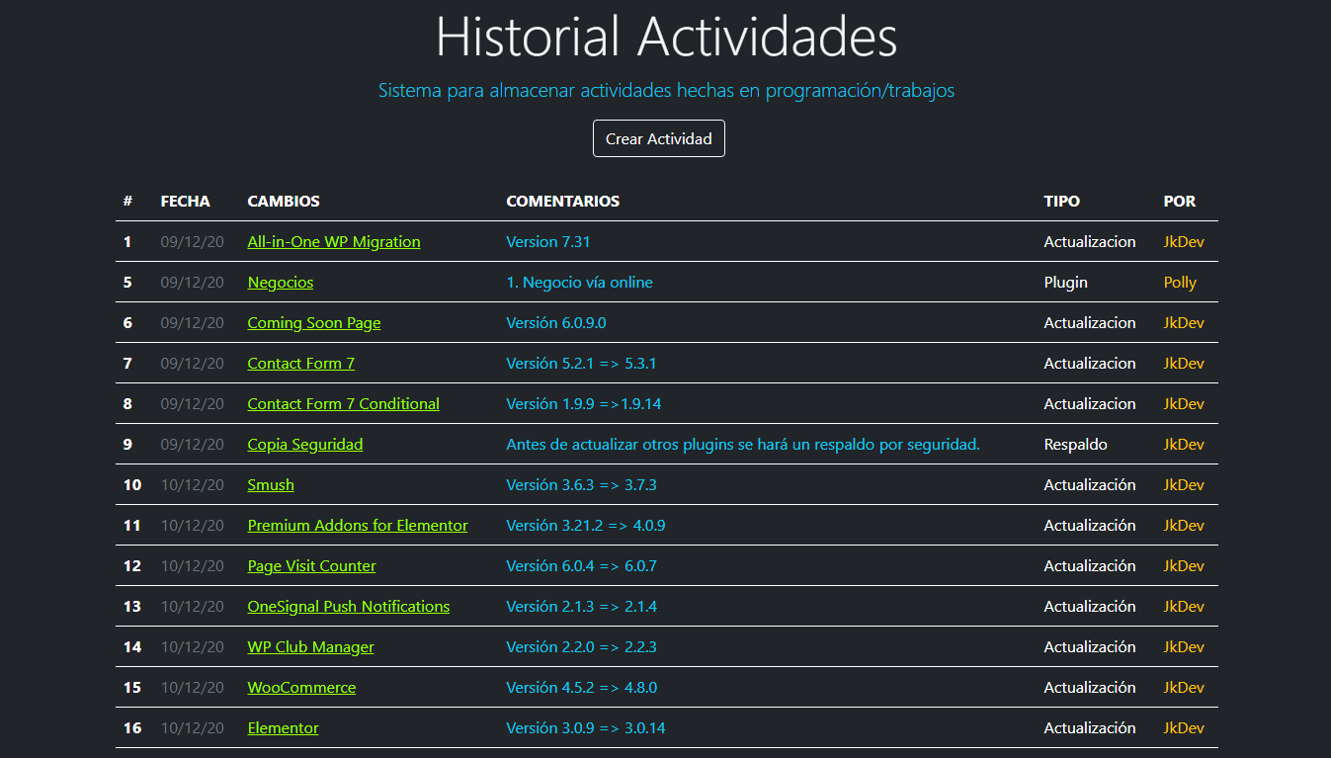This screenshot has height=758, width=1331.
Task: Open the Smush link
Action: pyautogui.click(x=271, y=485)
